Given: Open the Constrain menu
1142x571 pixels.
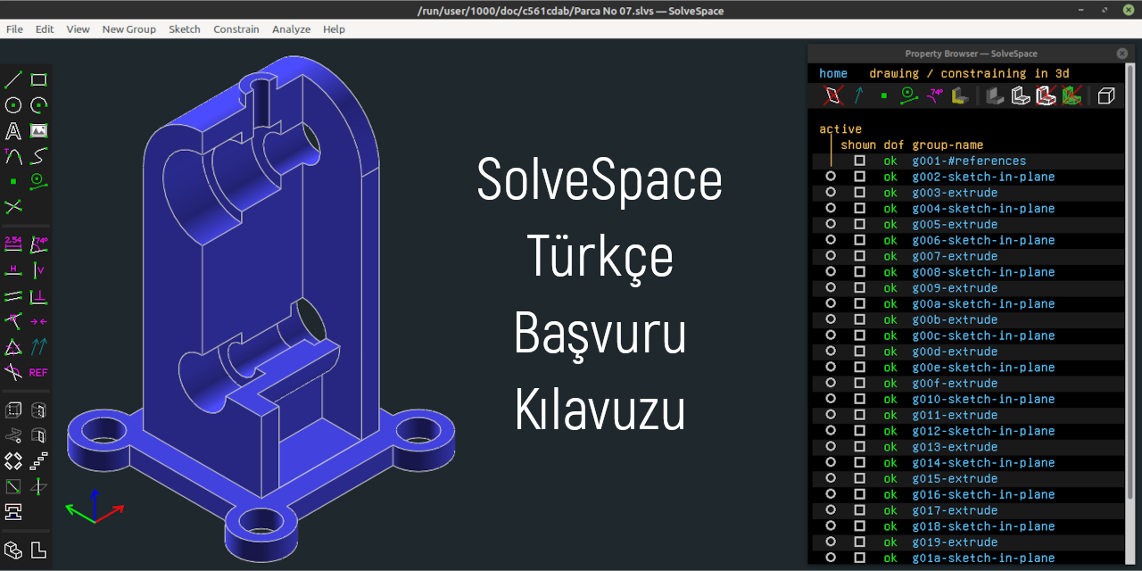Looking at the screenshot, I should pos(236,29).
